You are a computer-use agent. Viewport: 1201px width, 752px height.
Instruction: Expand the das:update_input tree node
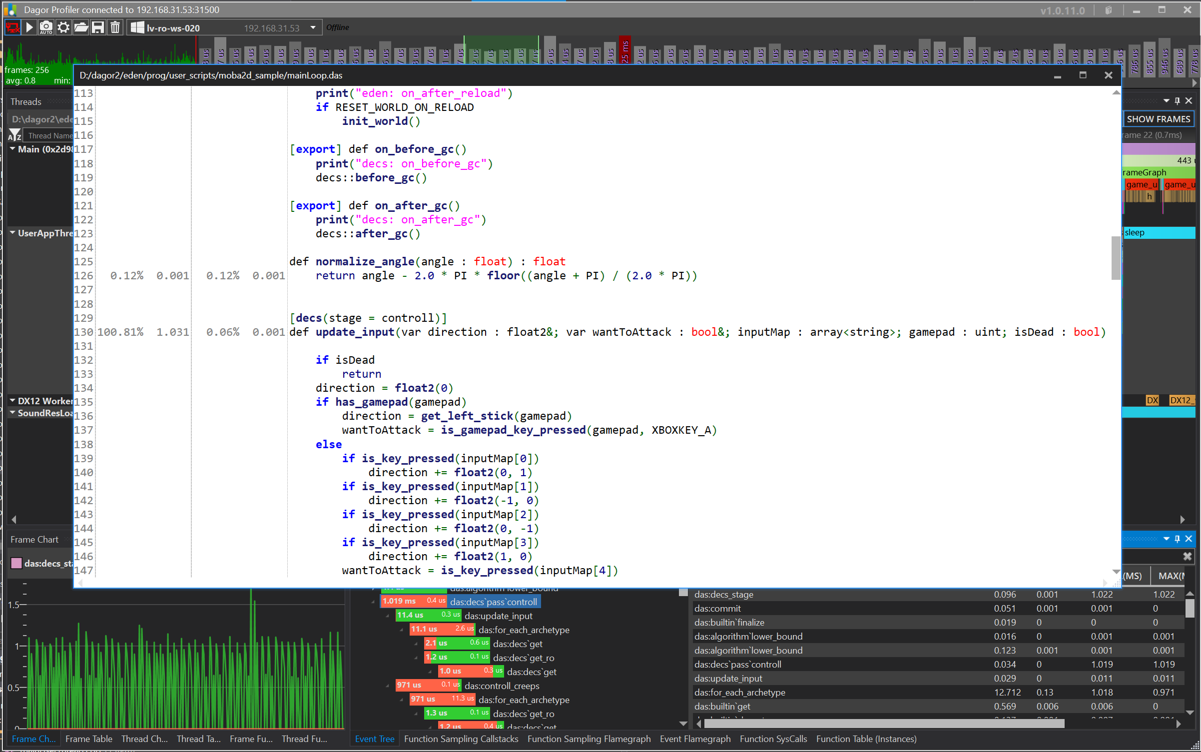388,616
